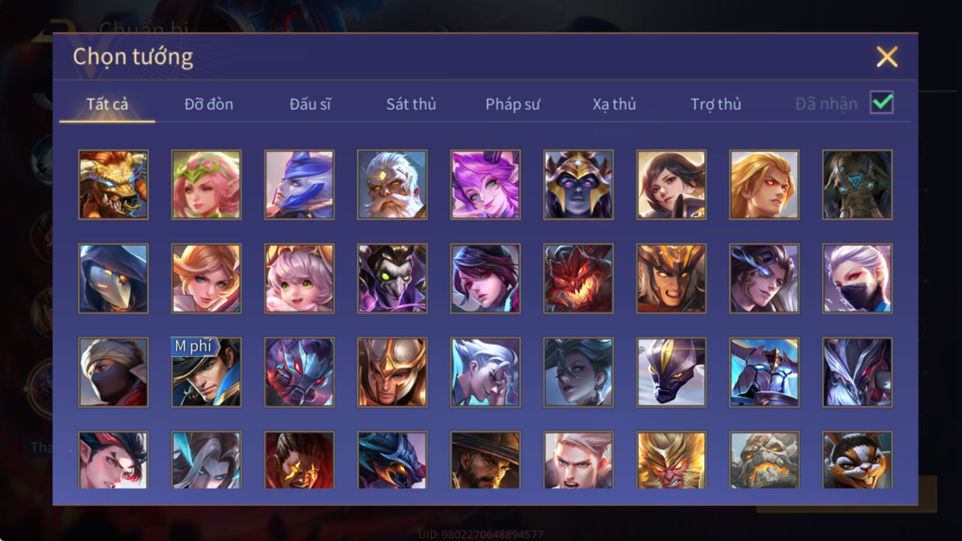Image resolution: width=962 pixels, height=541 pixels.
Task: Pick the pink-haired elf with leaf crown
Action: [x=206, y=185]
